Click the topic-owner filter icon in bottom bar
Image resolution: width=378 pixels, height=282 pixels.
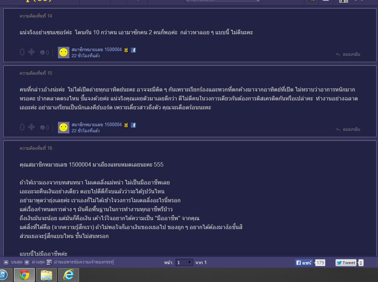tap(49, 262)
